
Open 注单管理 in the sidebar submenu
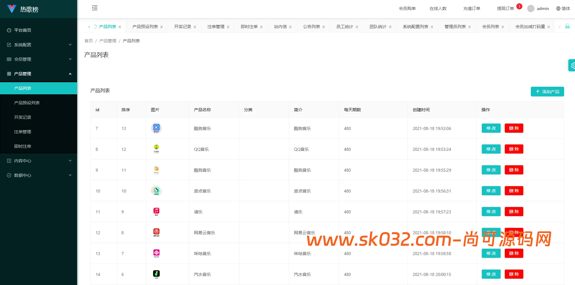[x=38, y=132]
